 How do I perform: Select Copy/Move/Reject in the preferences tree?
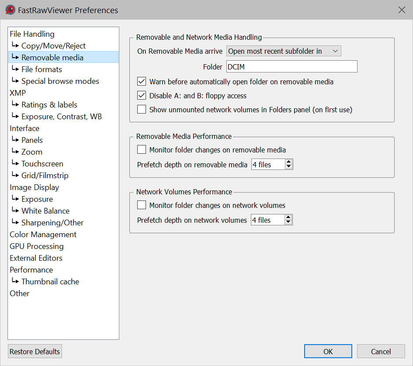pos(53,46)
